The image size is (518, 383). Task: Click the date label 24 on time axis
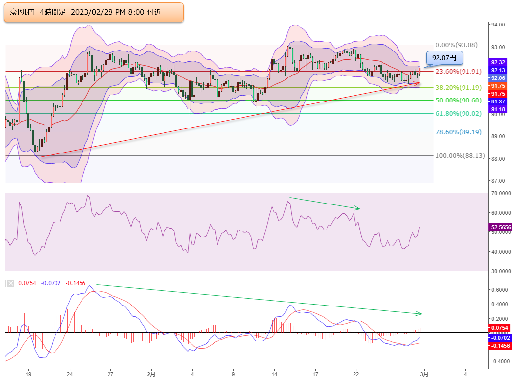[69, 374]
